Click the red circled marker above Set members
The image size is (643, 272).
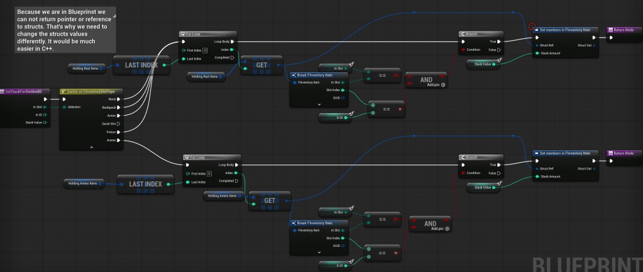click(532, 26)
